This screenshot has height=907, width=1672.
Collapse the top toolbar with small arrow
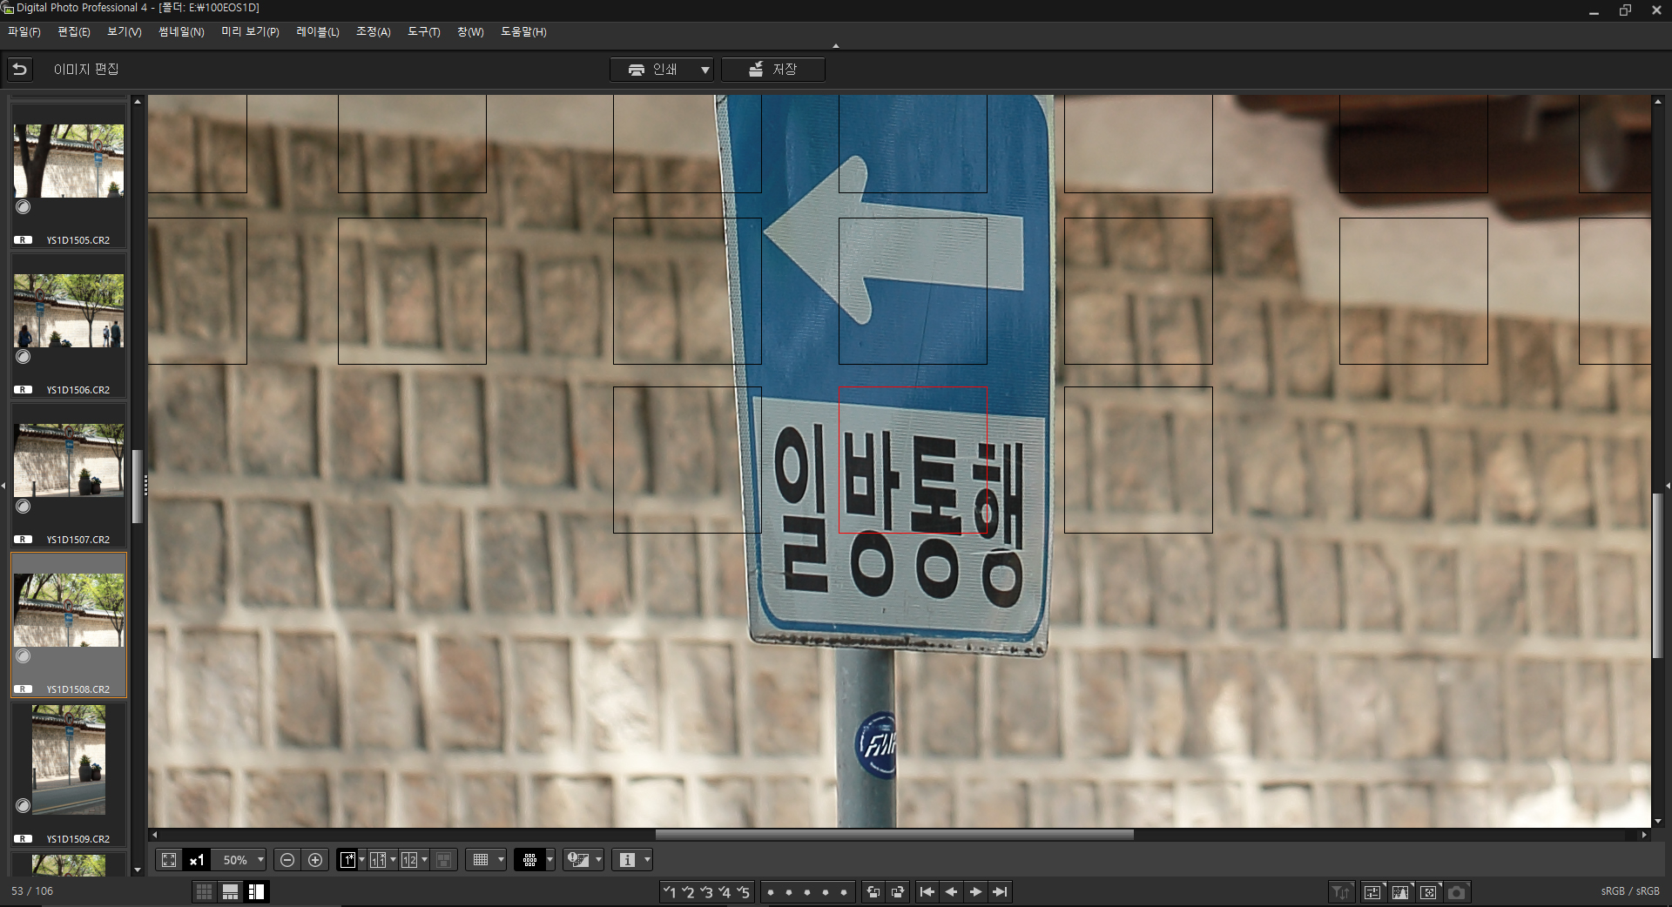[x=836, y=46]
